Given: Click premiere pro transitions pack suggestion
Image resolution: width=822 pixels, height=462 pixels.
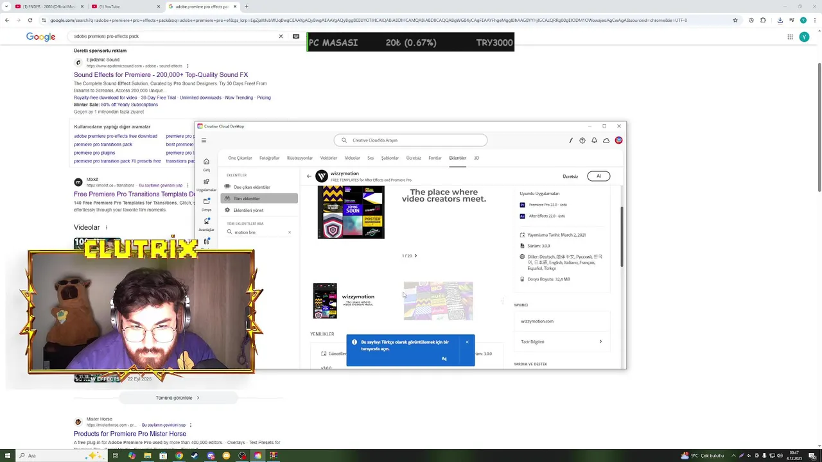Looking at the screenshot, I should point(103,144).
